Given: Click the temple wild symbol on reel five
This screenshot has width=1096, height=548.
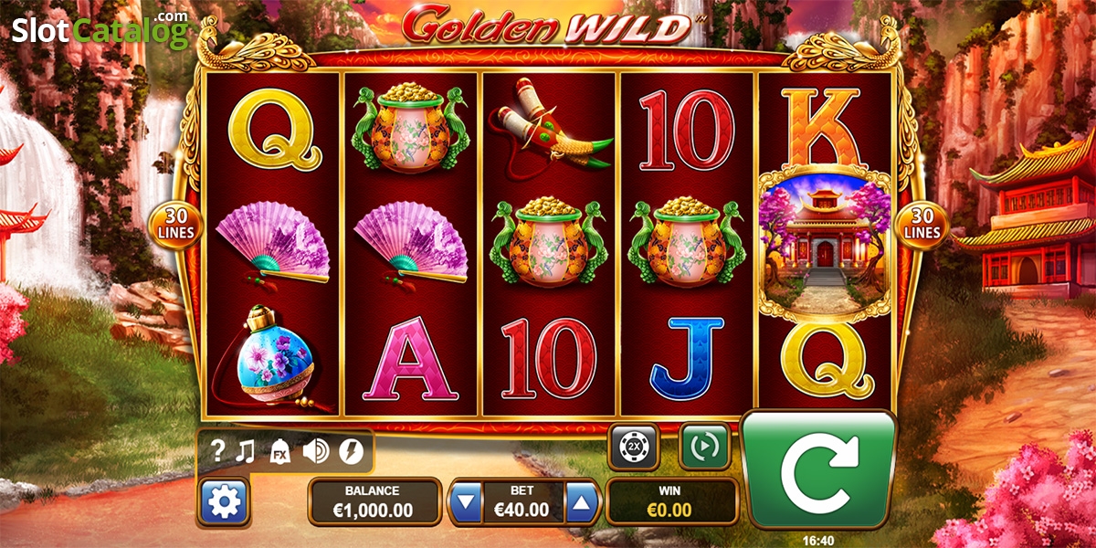Looking at the screenshot, I should point(825,243).
